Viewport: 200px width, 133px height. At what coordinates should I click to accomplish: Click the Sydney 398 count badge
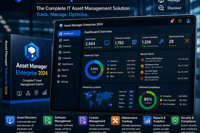click(x=130, y=103)
